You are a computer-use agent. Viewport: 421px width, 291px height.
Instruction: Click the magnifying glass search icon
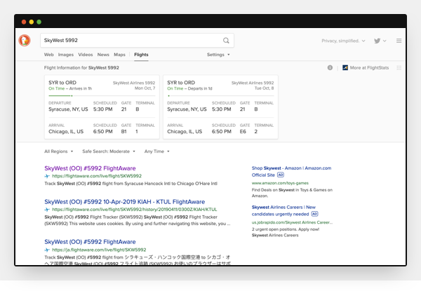coord(226,41)
